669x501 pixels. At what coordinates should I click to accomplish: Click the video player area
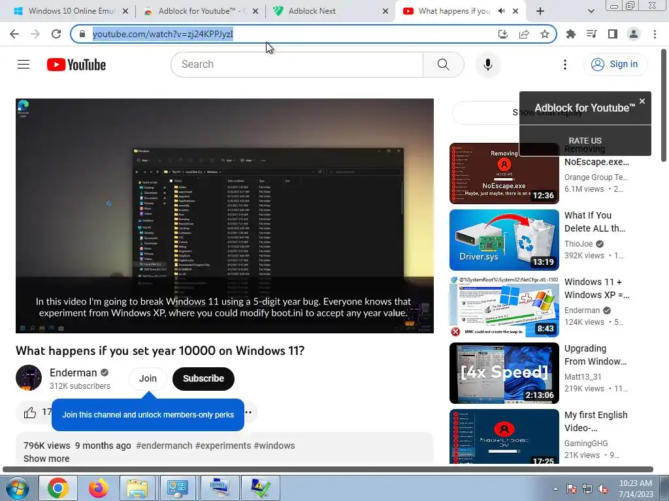tap(225, 215)
